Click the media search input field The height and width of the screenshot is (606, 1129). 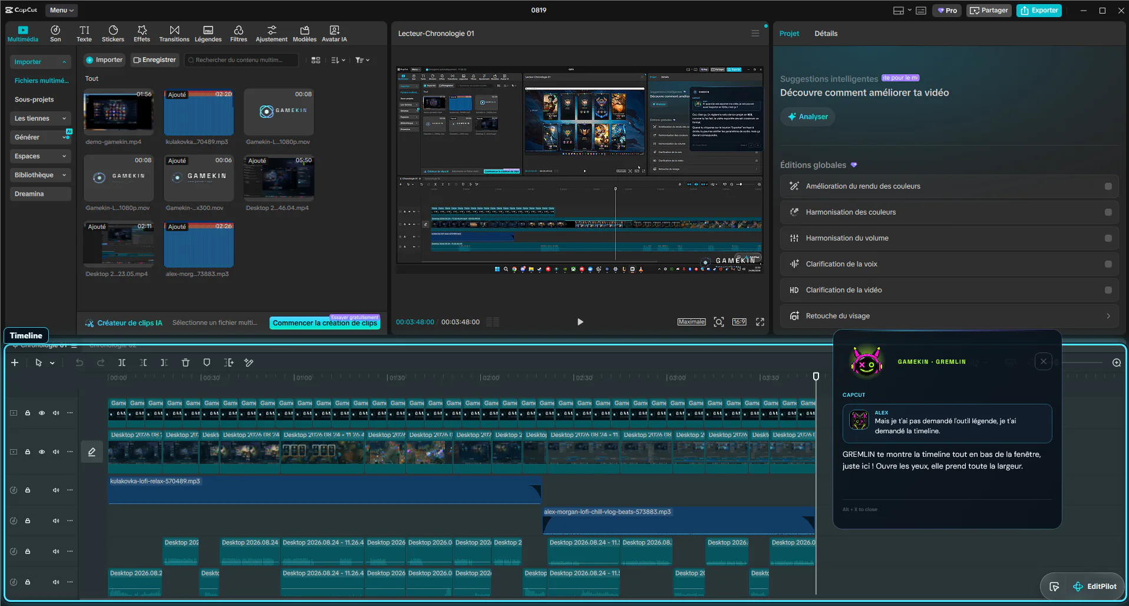241,60
